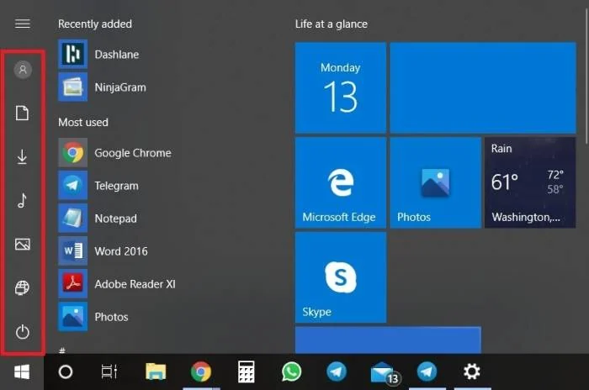Launch Dashlane from Recently added
This screenshot has width=589, height=390.
(98, 55)
